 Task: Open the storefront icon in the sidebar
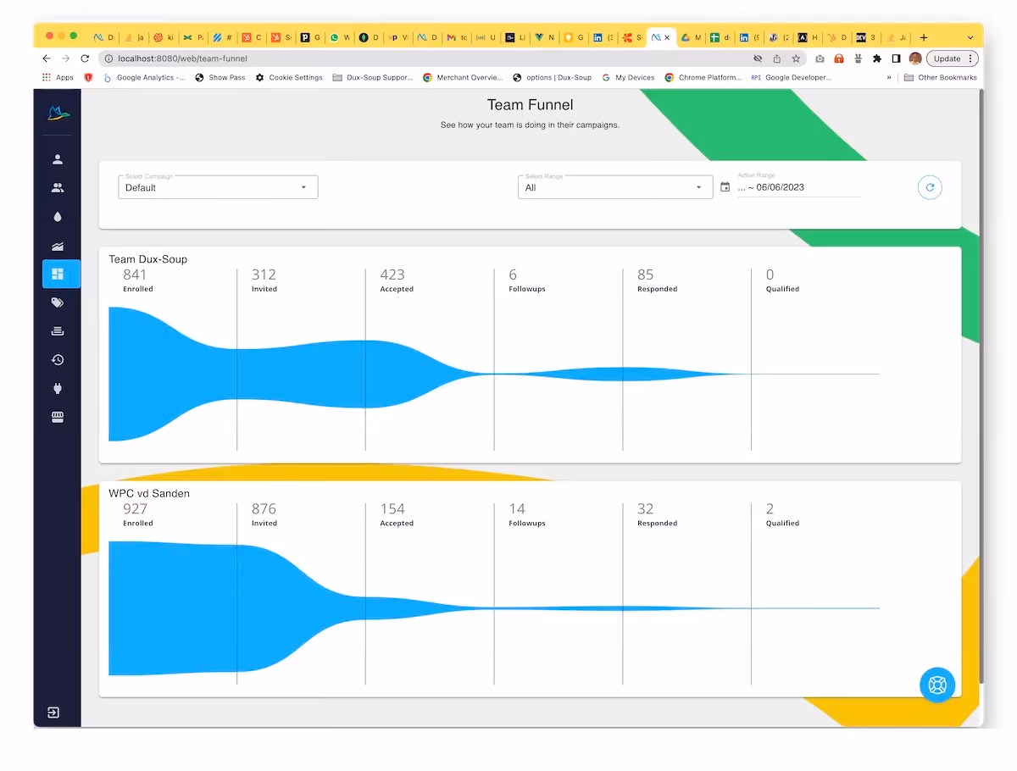58,418
